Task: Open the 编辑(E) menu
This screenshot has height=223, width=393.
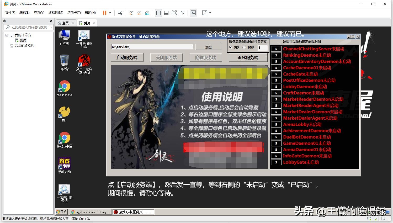Action: (x=24, y=13)
